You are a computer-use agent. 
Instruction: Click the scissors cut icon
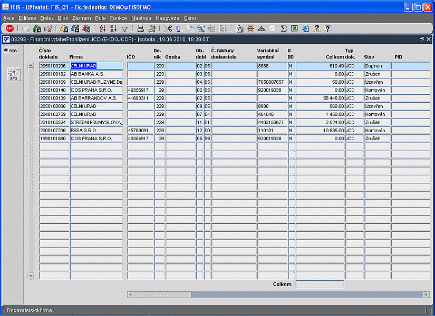[x=168, y=28]
